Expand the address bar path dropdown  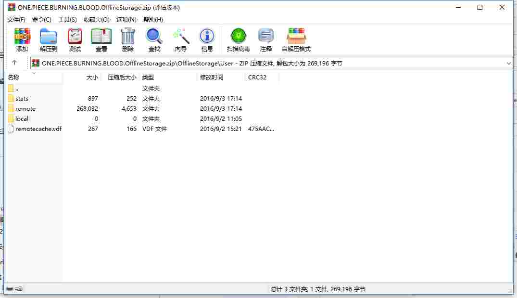point(508,63)
